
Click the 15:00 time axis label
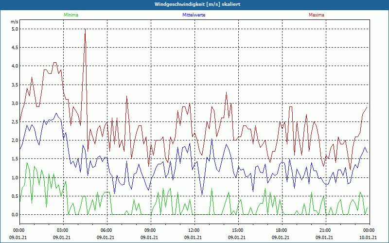tap(238, 230)
